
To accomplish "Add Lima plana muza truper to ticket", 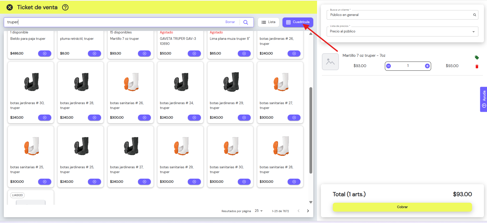I will click(244, 53).
